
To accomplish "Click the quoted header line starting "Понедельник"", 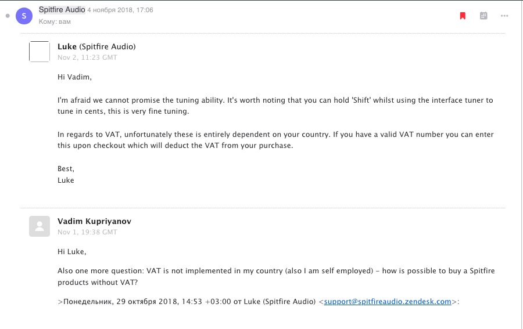I will 186,301.
